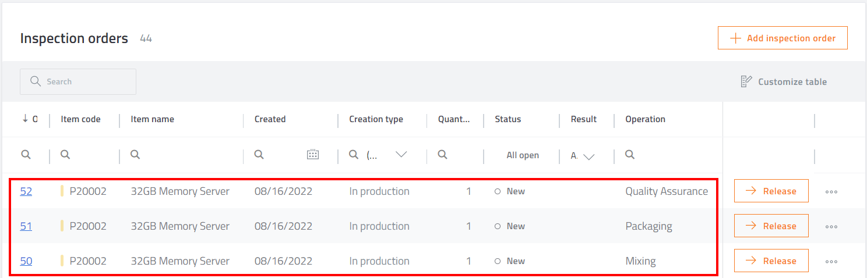Sort by the Status column header
The height and width of the screenshot is (278, 867).
(x=507, y=119)
